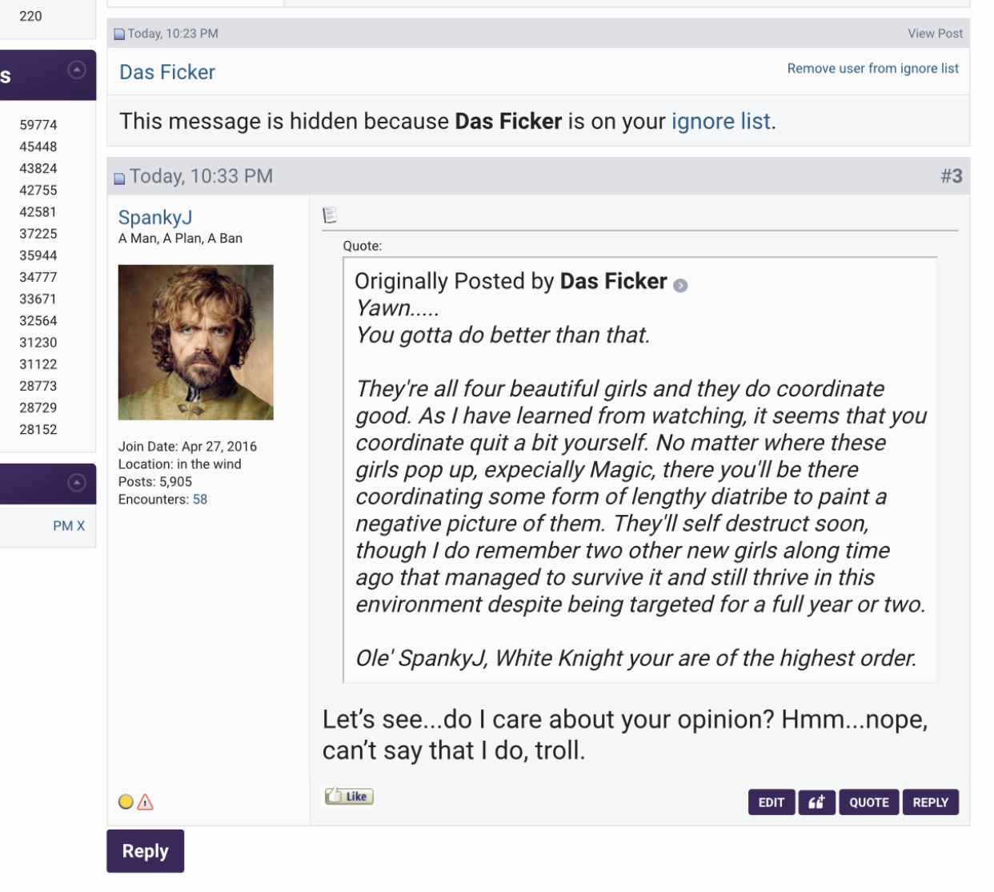Open the ignore list link
The image size is (994, 892).
720,121
